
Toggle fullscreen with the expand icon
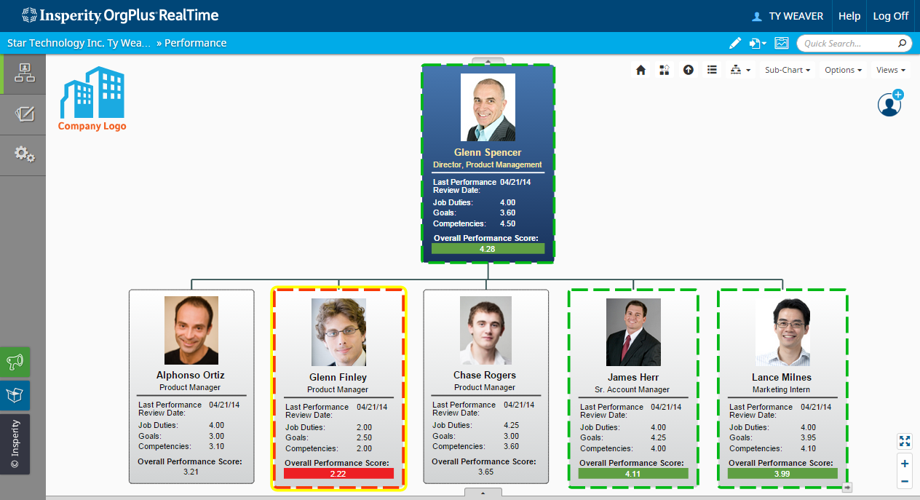[x=905, y=441]
